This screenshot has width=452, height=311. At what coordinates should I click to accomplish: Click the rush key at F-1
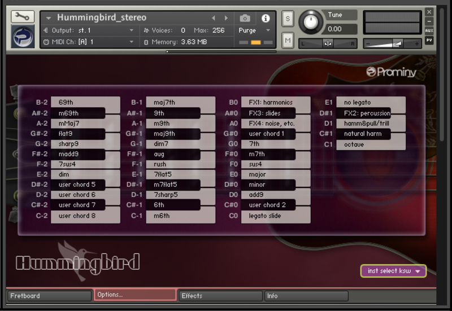[x=180, y=164]
